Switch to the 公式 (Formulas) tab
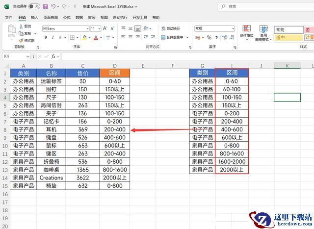This screenshot has width=314, height=229. coord(67,18)
